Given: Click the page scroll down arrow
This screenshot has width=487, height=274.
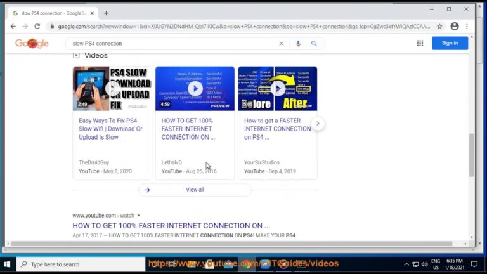Looking at the screenshot, I should 472,237.
